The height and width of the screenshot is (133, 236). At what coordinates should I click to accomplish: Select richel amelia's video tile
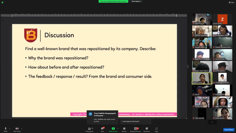point(222,114)
